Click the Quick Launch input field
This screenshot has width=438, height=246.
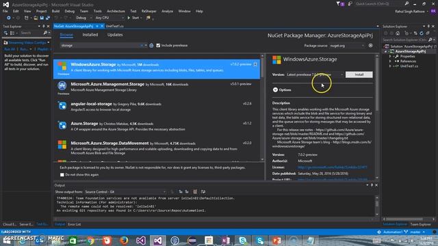pyautogui.click(x=378, y=3)
